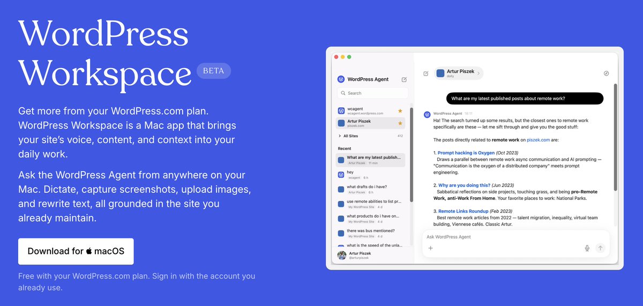The width and height of the screenshot is (643, 306).
Task: Click the WordPress Workspace heading
Action: click(x=104, y=55)
